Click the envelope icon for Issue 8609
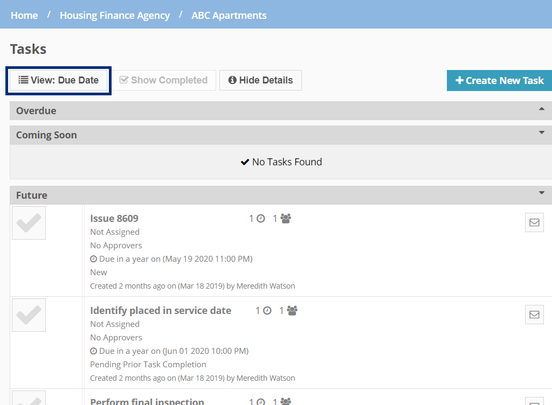The width and height of the screenshot is (552, 405). click(534, 222)
